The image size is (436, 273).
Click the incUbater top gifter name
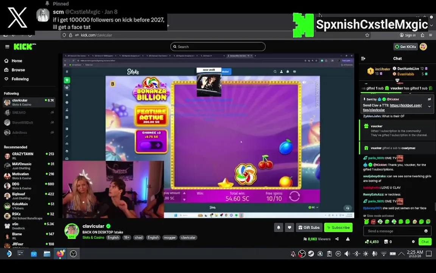coord(383,69)
